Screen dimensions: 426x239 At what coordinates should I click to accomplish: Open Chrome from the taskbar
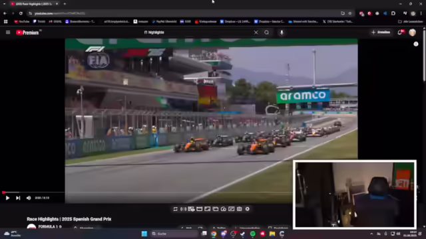pyautogui.click(x=214, y=234)
